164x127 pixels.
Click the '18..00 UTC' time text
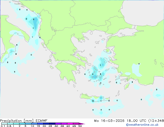tap(137, 121)
